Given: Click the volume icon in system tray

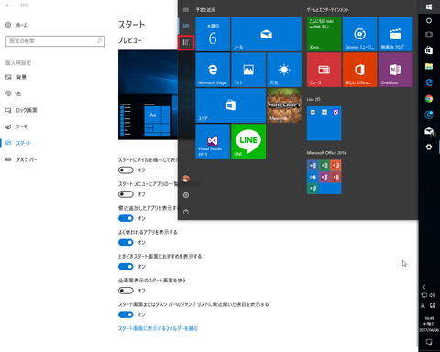Looking at the screenshot, I should pos(433,295).
